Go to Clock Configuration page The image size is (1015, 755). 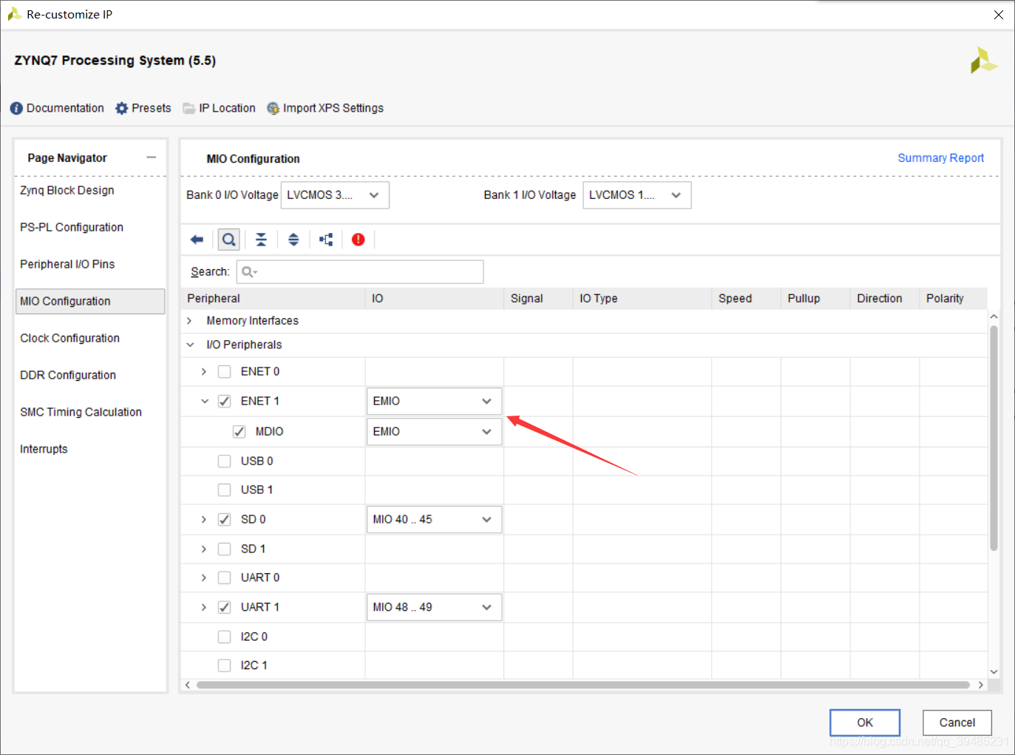point(70,339)
